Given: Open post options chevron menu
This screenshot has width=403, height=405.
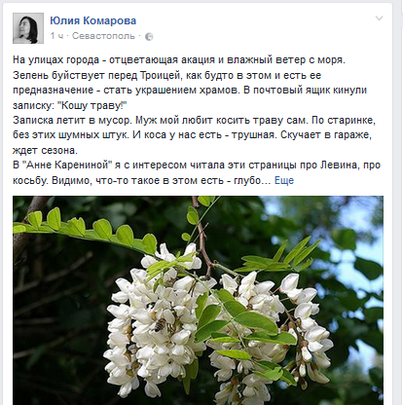Looking at the screenshot, I should click(379, 18).
